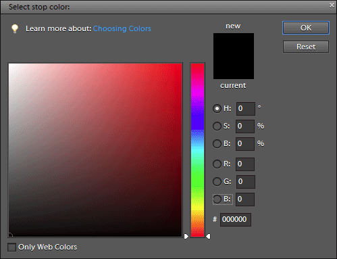Select the S saturation radio button
This screenshot has height=259, width=337.
[217, 126]
